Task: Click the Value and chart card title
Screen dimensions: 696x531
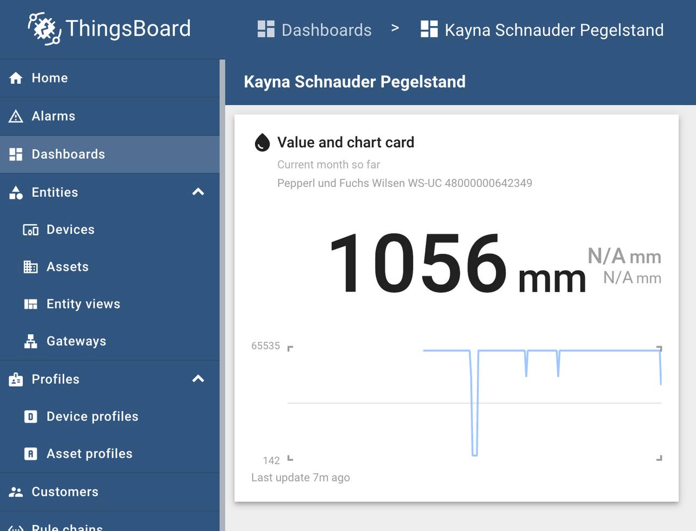Action: [346, 142]
